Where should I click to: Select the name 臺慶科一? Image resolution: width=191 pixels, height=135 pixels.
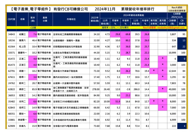22,53
